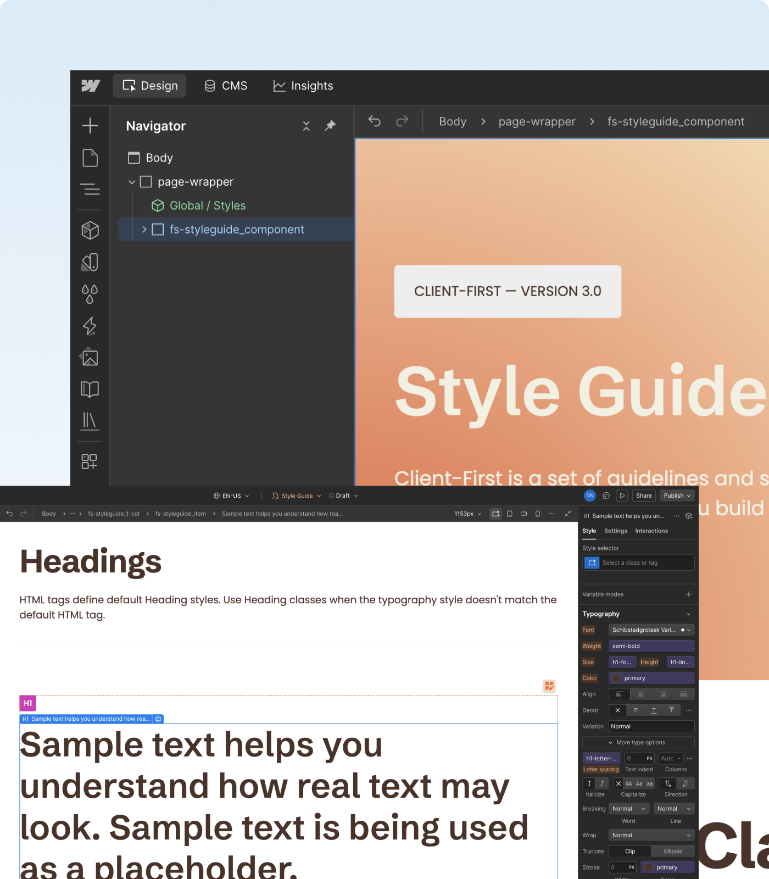
Task: Open the Libraries icon in sidebar
Action: point(89,421)
